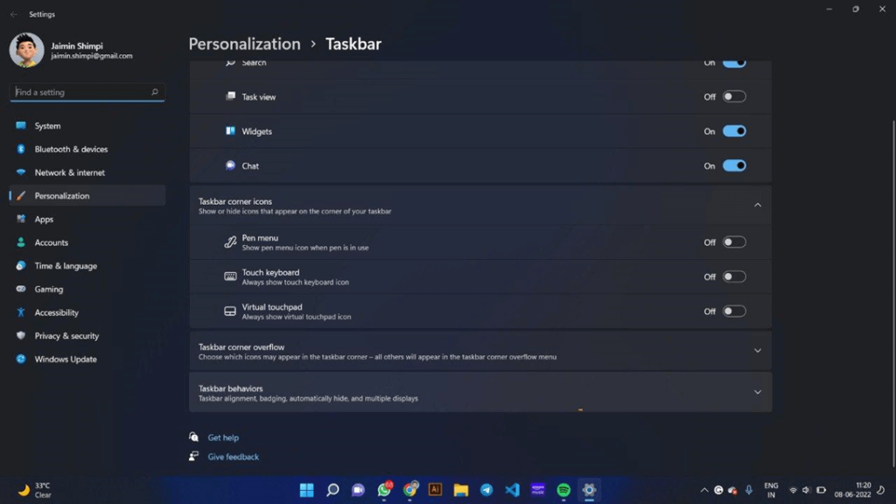
Task: Click the settings page vertical scrollbar
Action: click(x=893, y=294)
